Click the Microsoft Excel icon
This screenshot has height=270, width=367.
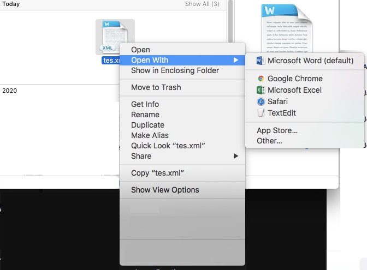[x=261, y=90]
